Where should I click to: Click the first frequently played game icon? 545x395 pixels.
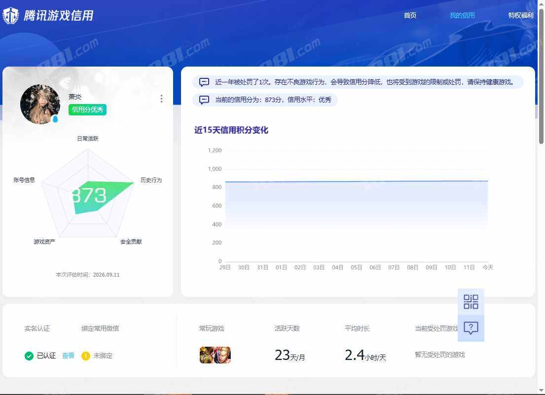point(207,355)
